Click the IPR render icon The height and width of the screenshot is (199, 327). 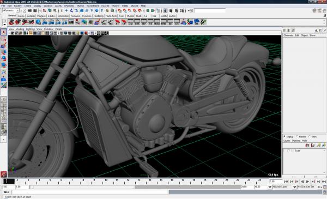[177, 10]
